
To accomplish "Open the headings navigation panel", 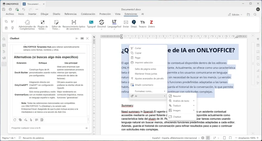I will pyautogui.click(x=4, y=52).
